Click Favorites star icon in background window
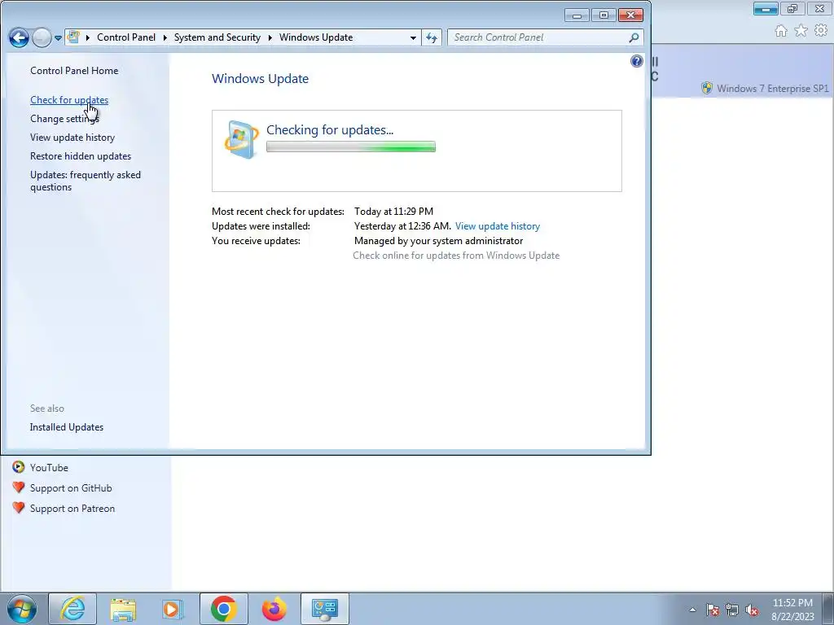This screenshot has width=834, height=625. tap(801, 31)
